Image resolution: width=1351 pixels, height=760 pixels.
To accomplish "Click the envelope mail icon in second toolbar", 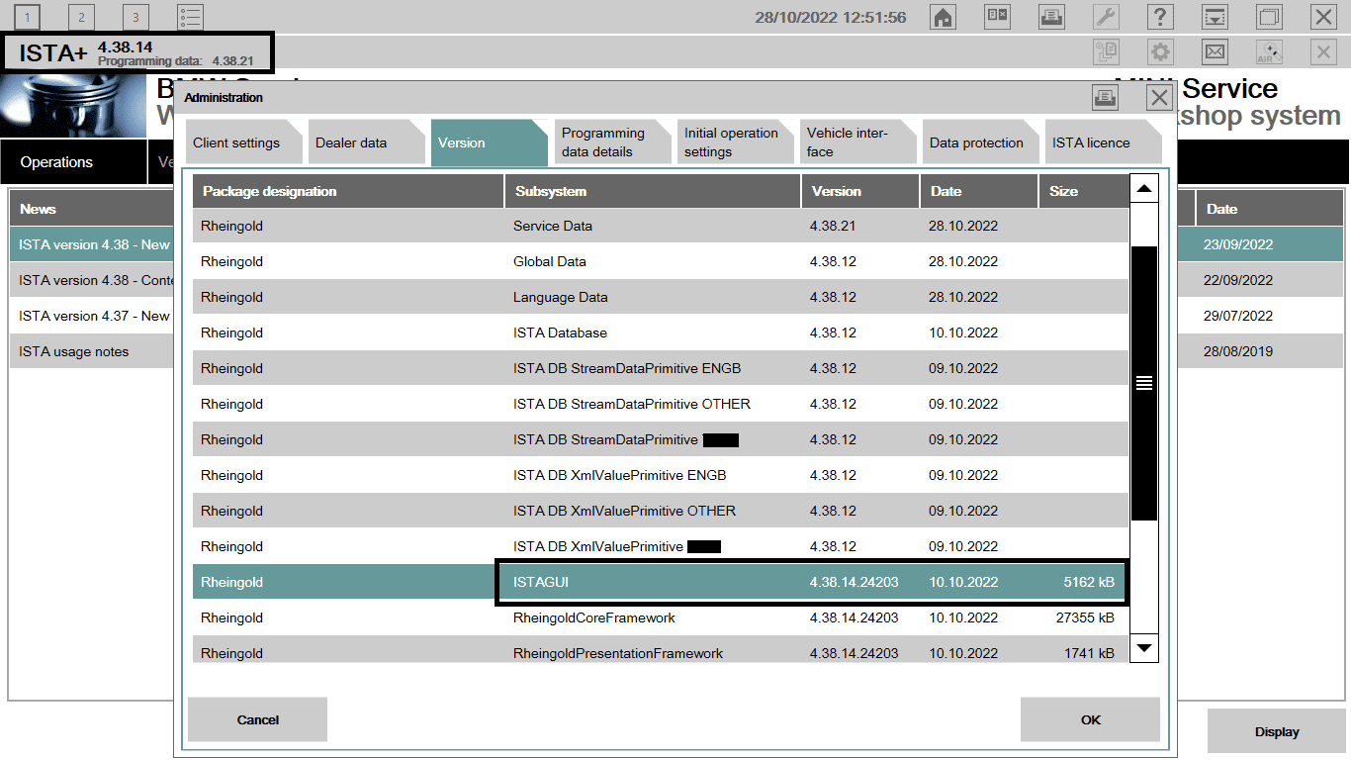I will (1215, 52).
